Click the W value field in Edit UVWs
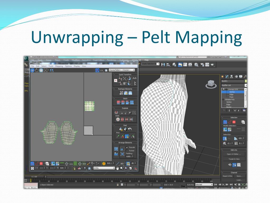 pyautogui.click(x=62, y=168)
